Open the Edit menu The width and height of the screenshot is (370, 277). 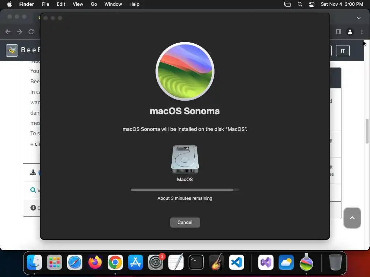[x=61, y=4]
